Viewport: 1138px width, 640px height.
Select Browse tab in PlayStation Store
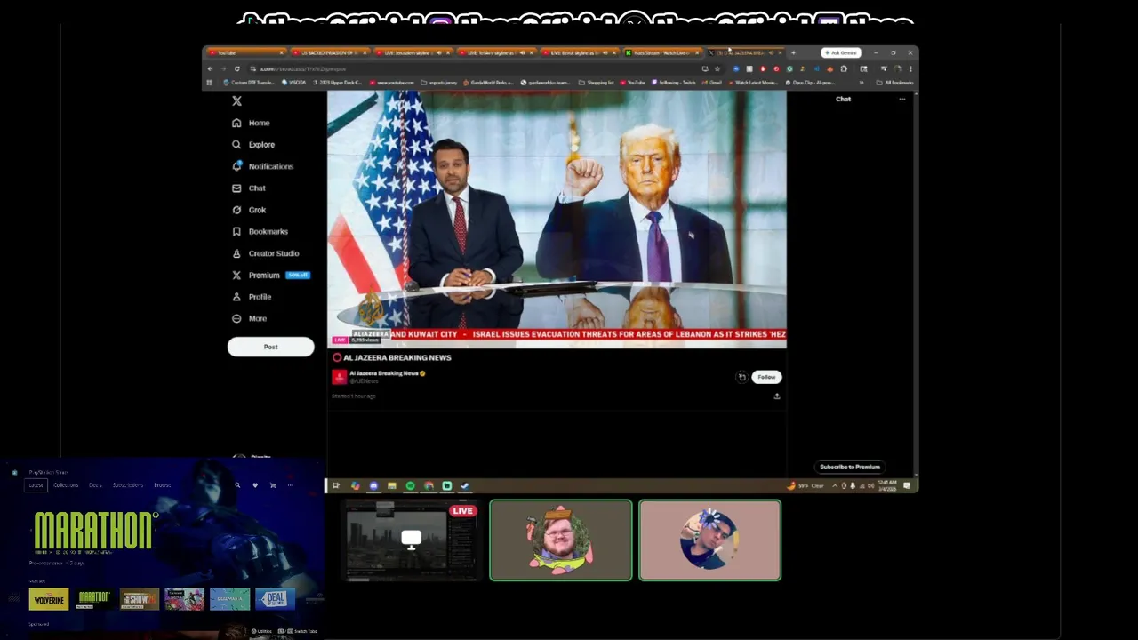point(162,485)
